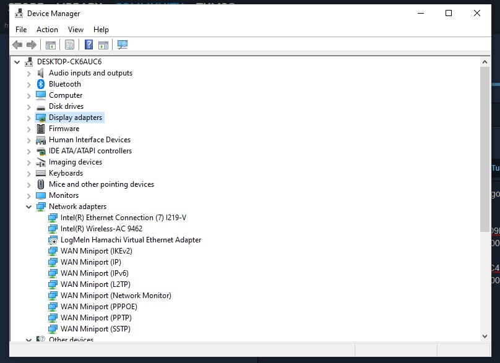Click the IDE ATA/ATAPI controllers icon
500x363 pixels.
point(41,152)
